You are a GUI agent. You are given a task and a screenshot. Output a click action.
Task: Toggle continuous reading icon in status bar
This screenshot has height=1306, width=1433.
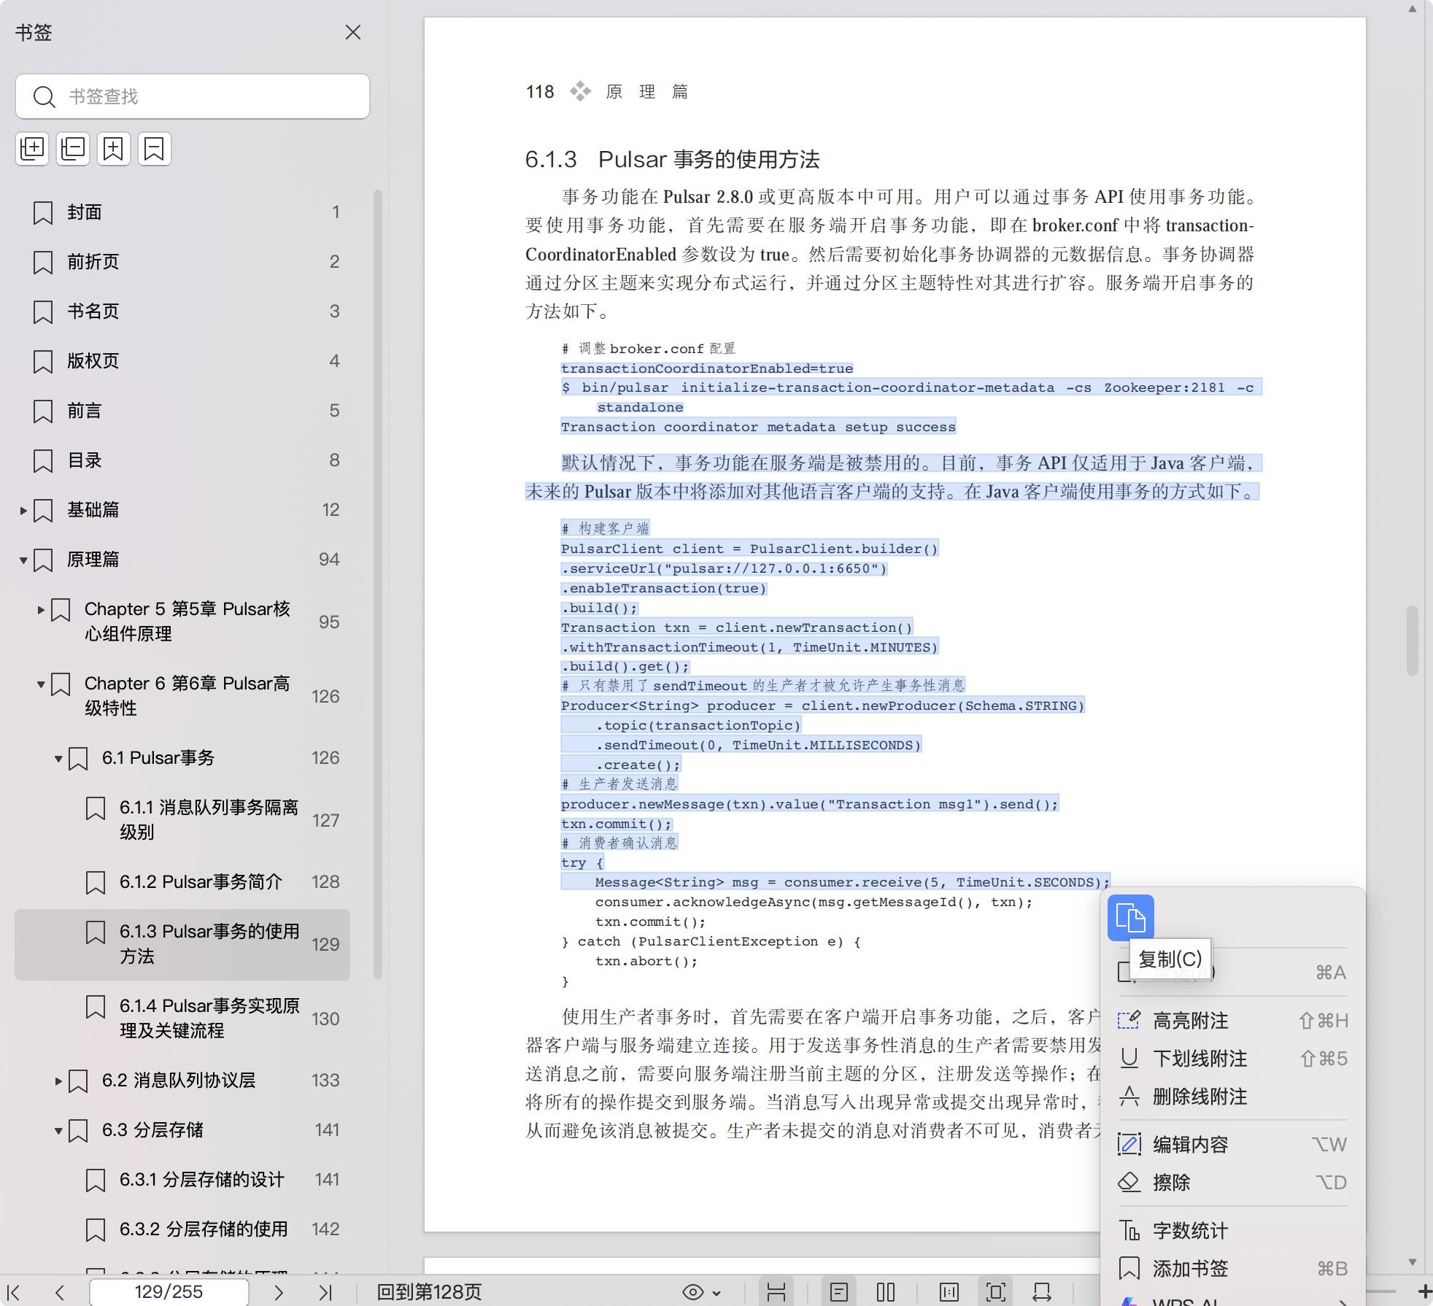pyautogui.click(x=776, y=1292)
